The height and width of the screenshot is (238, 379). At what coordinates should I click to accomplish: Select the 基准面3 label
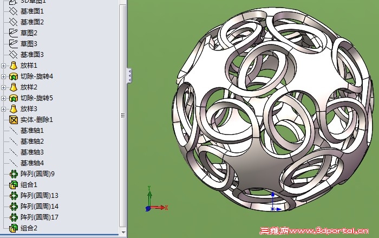pyautogui.click(x=32, y=54)
